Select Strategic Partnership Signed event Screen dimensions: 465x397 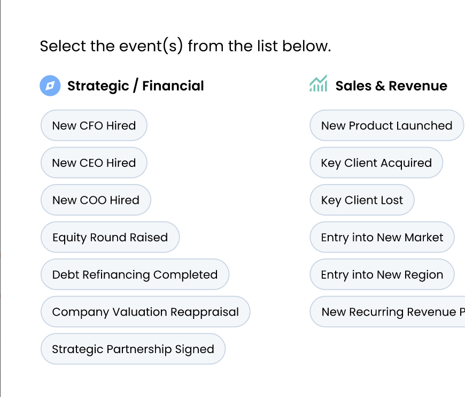coord(133,349)
